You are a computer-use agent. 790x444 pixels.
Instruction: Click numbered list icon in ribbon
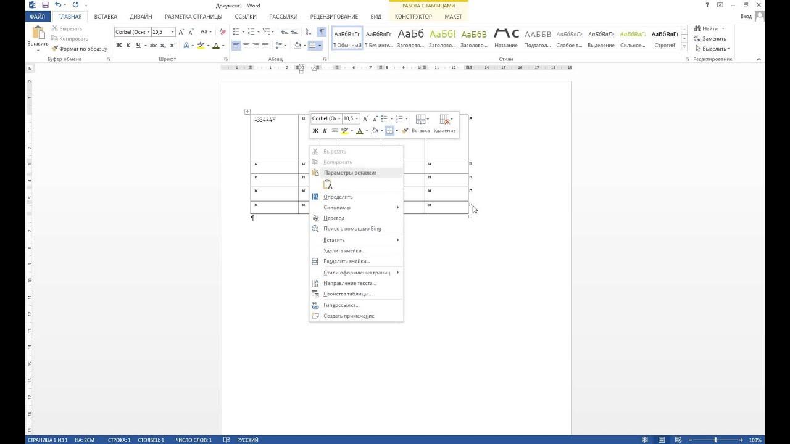tap(252, 32)
